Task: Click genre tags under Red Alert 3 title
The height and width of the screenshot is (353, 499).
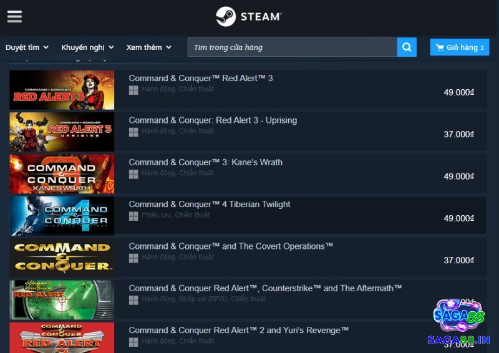Action: (178, 89)
